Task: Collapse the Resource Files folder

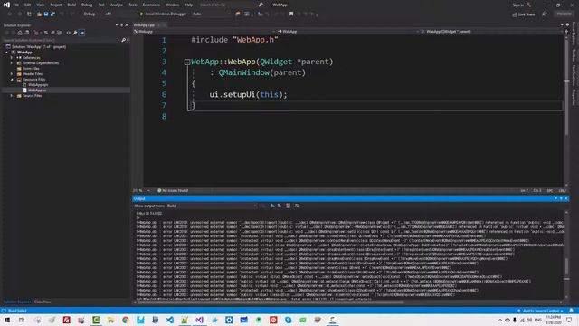Action: (12, 80)
